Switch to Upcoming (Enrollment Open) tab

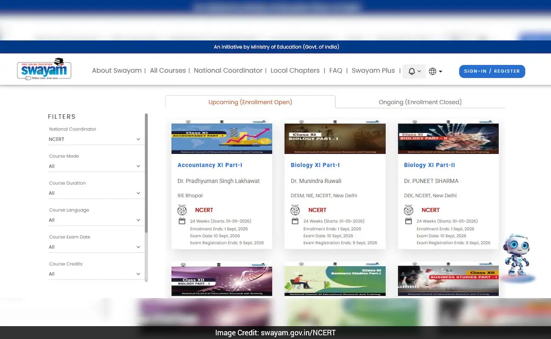[250, 102]
